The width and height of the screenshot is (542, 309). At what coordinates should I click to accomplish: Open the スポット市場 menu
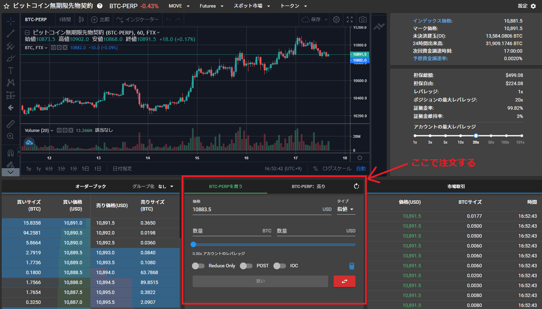[x=251, y=6]
